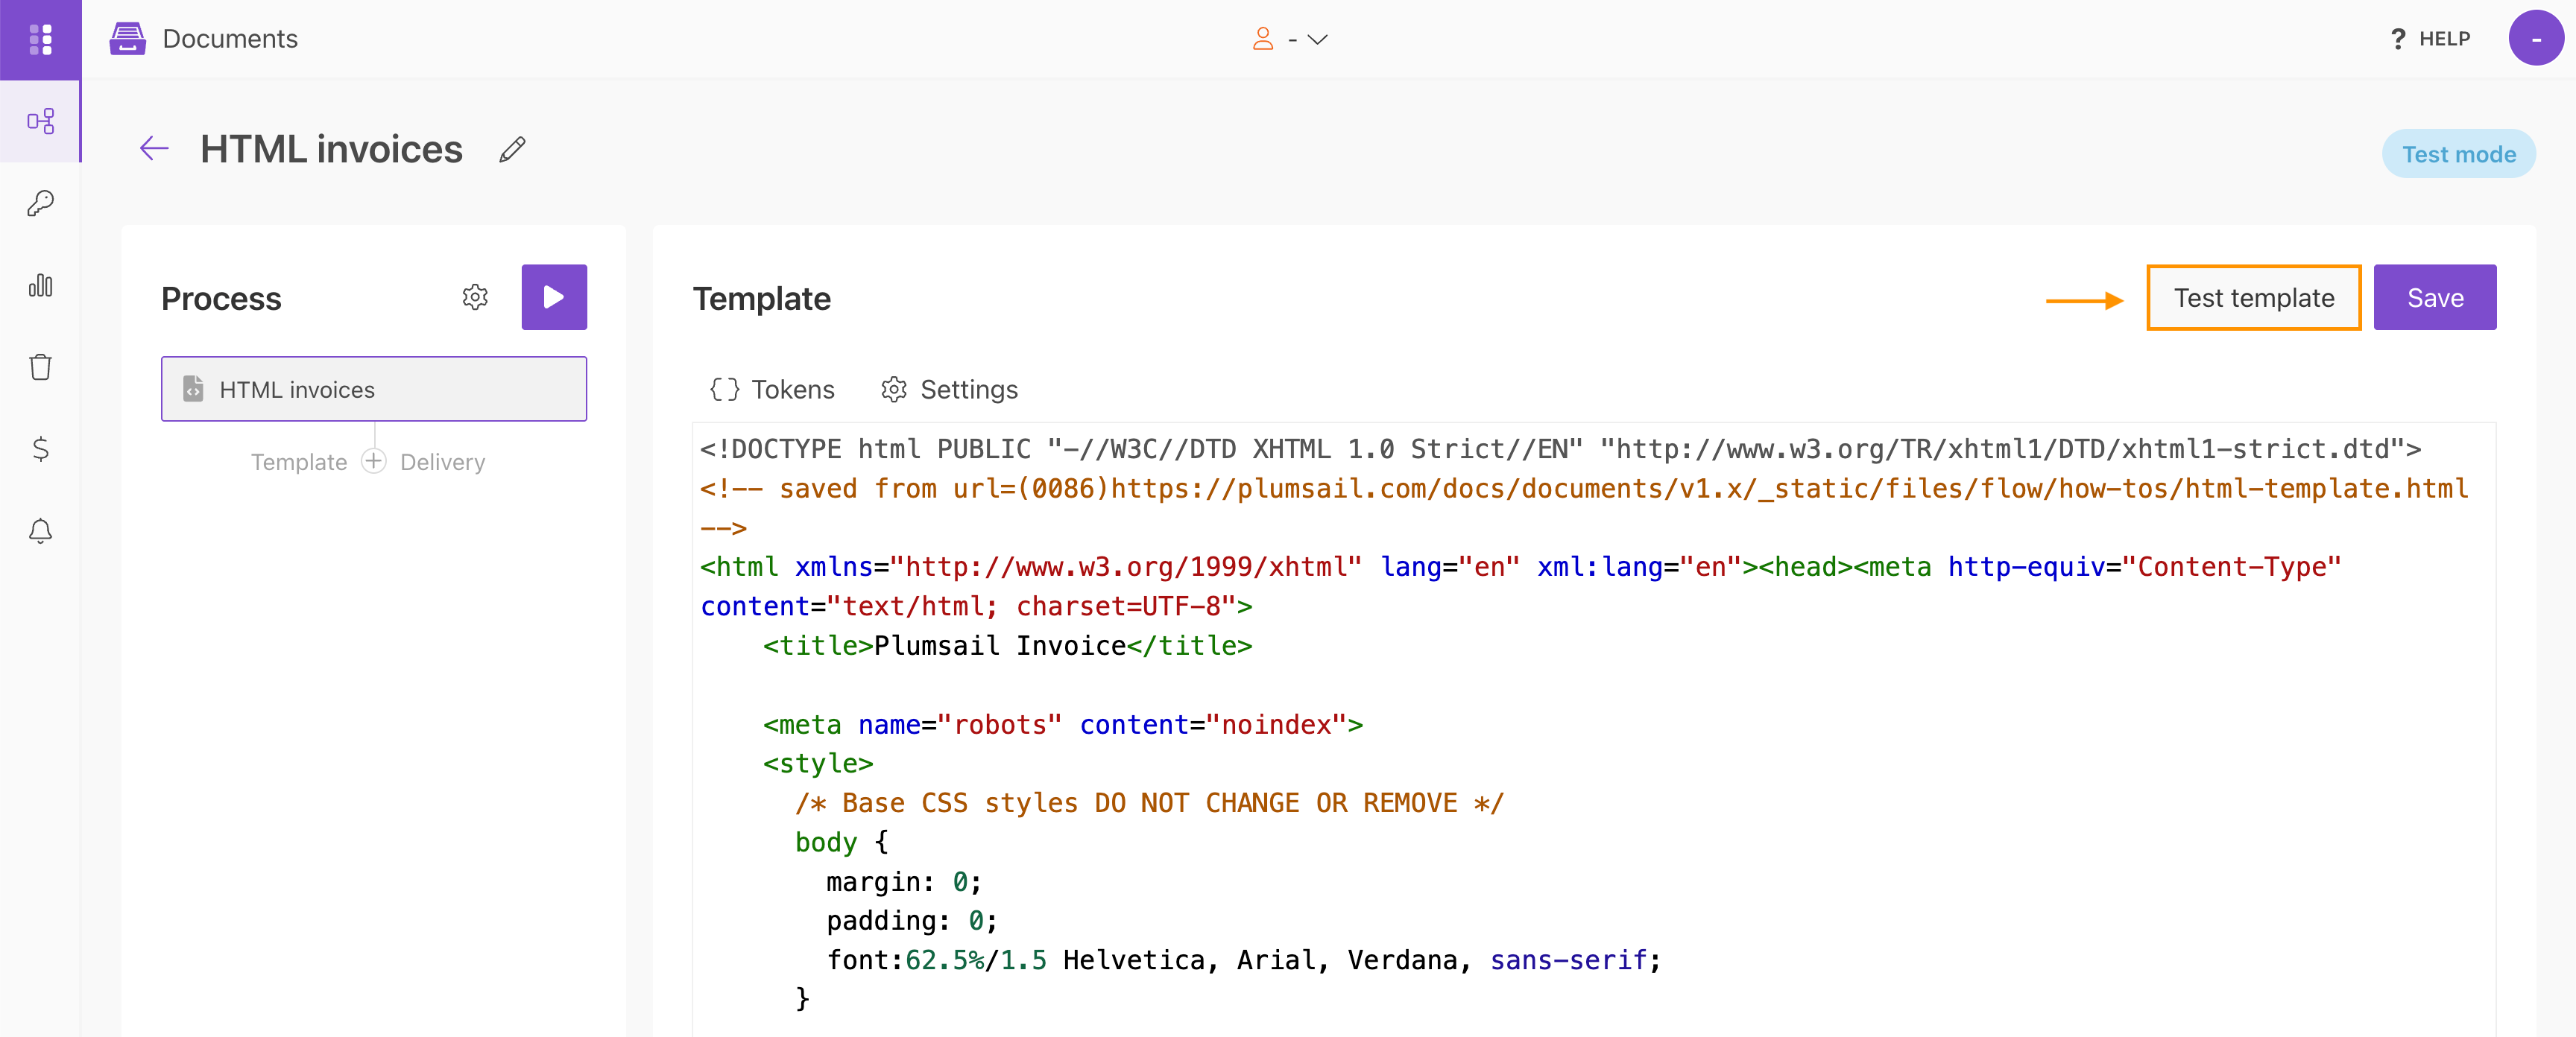
Task: Run the process with play button
Action: [x=554, y=296]
